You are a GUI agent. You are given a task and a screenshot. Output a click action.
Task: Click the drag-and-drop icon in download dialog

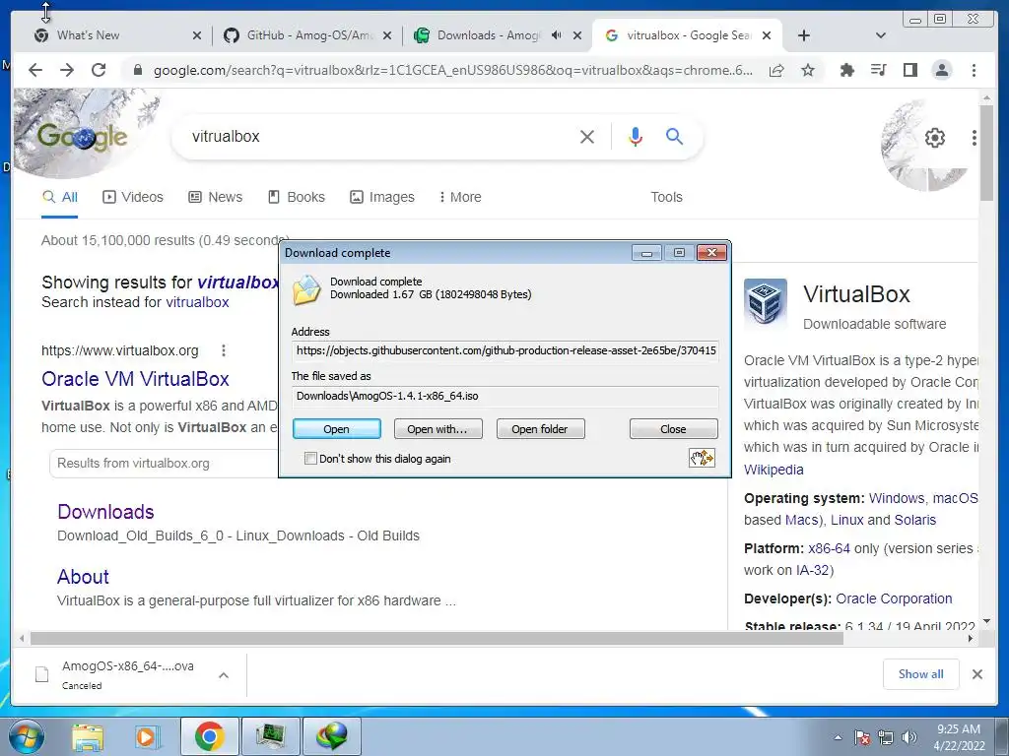click(x=702, y=458)
